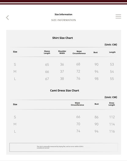Click the Shoulder Width column header
127x161 pixels.
pyautogui.click(x=62, y=52)
